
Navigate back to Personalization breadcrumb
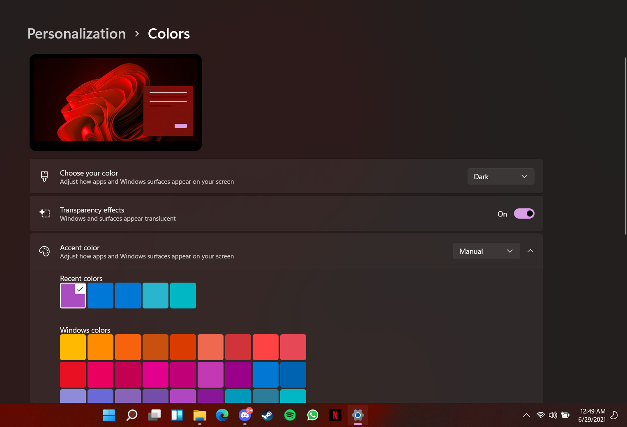(76, 33)
